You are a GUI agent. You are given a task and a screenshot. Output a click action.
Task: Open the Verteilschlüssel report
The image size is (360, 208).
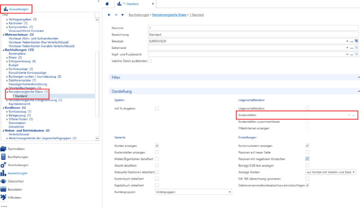click(19, 134)
